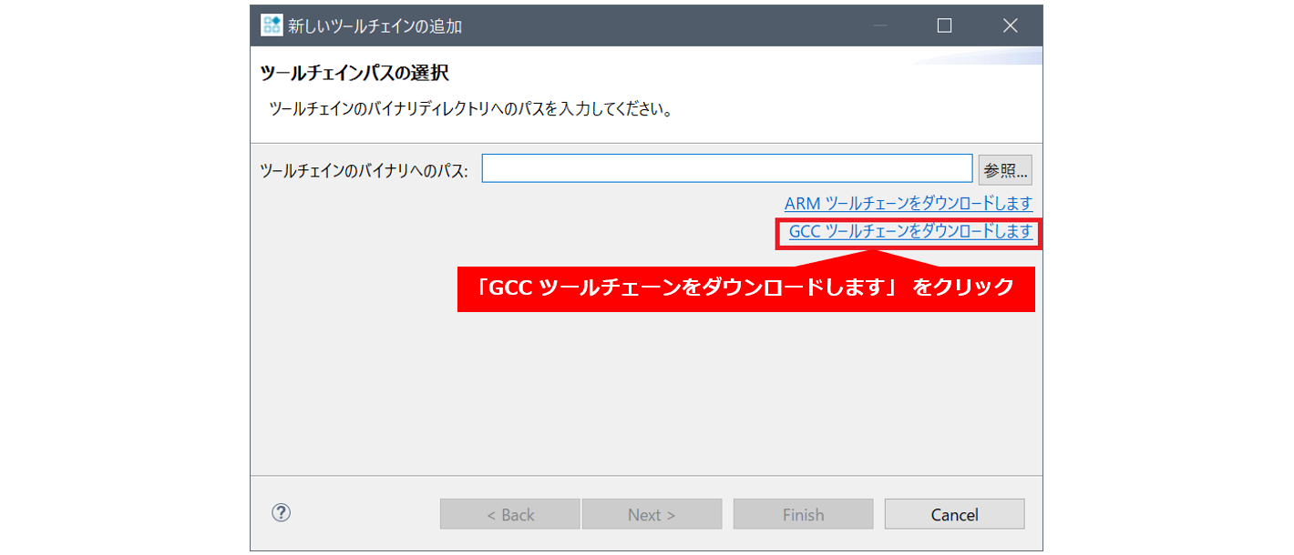The image size is (1294, 555).
Task: Click the disabled < Back button
Action: (x=510, y=514)
